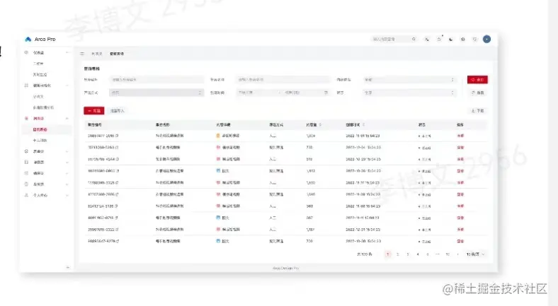This screenshot has width=558, height=306.
Task: Select 卡片列表 in the sidebar menu
Action: [x=40, y=141]
